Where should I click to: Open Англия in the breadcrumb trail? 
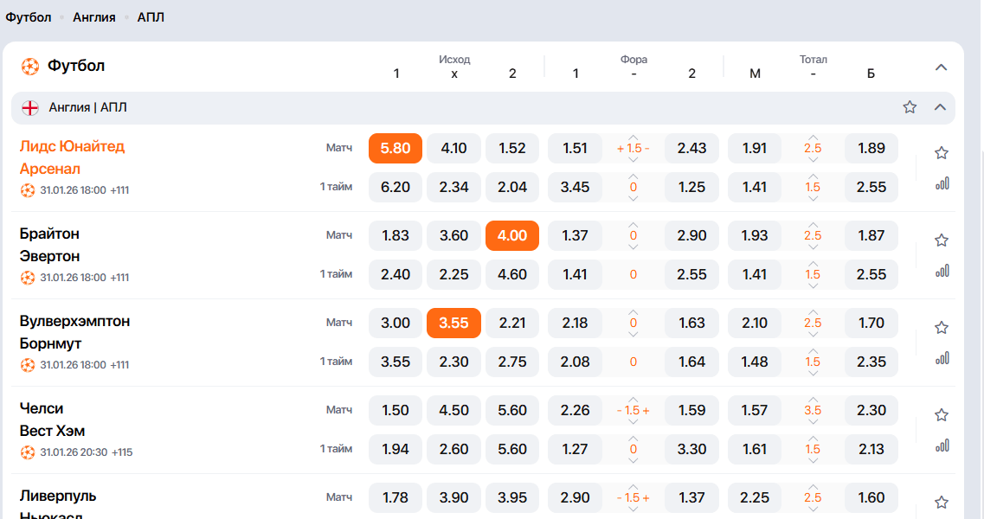[x=93, y=17]
